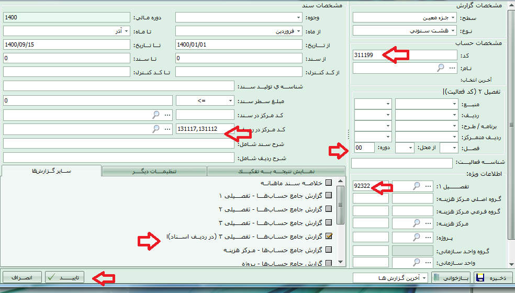This screenshot has width=515, height=293.
Task: Open the wide برنامه / طرح dropdown
Action: tap(454, 126)
